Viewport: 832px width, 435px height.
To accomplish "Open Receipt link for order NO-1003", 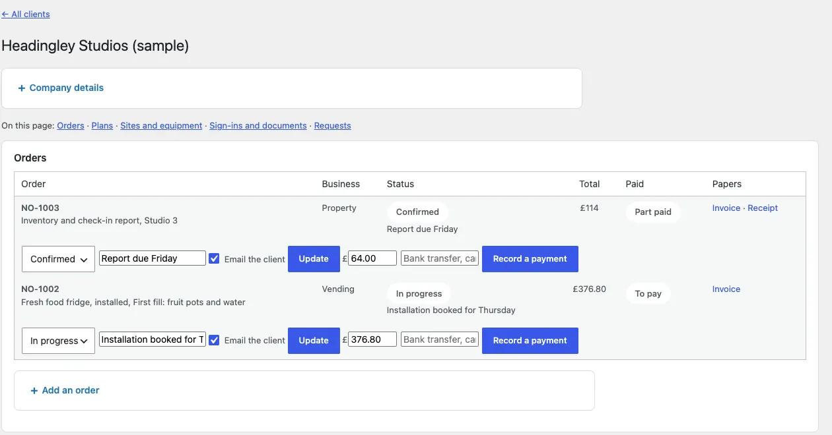I will pos(763,208).
